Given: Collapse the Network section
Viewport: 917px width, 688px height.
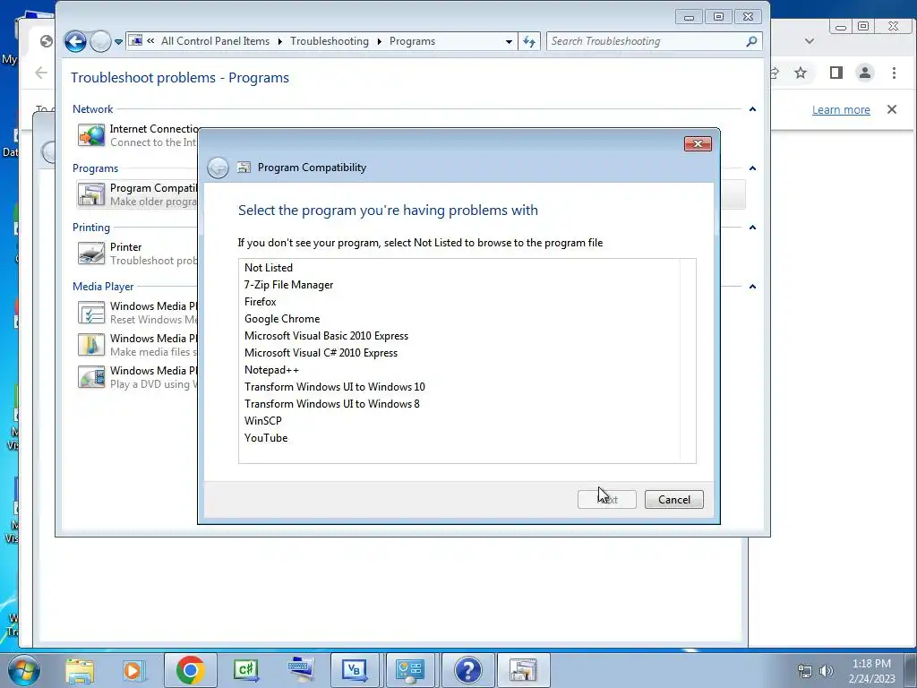Looking at the screenshot, I should pyautogui.click(x=752, y=108).
